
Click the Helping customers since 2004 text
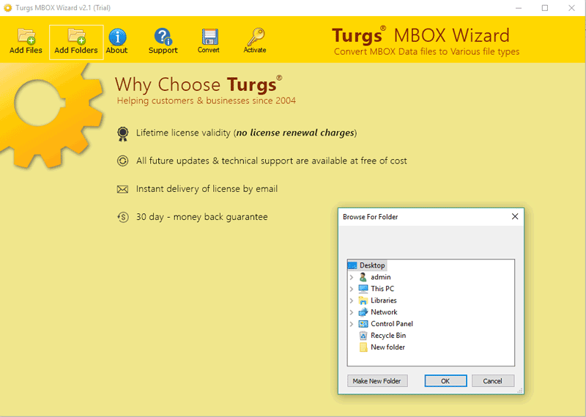pos(207,100)
